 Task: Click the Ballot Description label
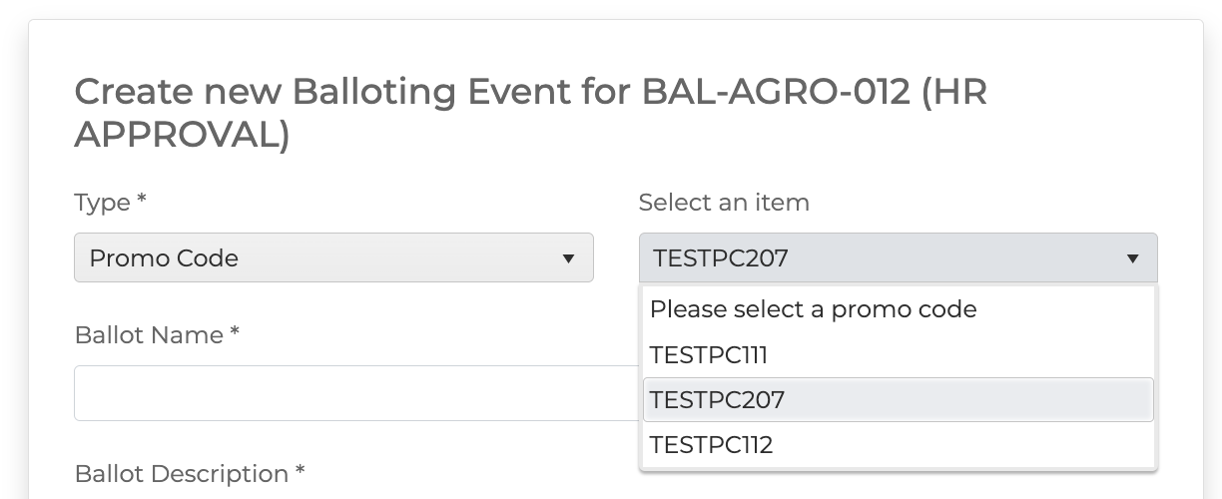182,474
